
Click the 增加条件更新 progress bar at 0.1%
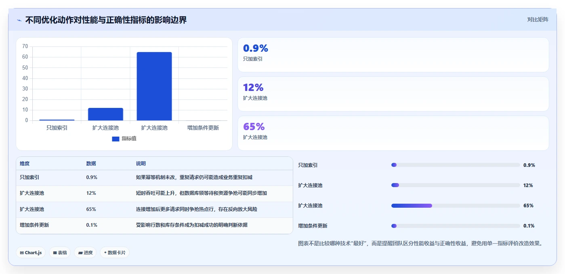[456, 226]
